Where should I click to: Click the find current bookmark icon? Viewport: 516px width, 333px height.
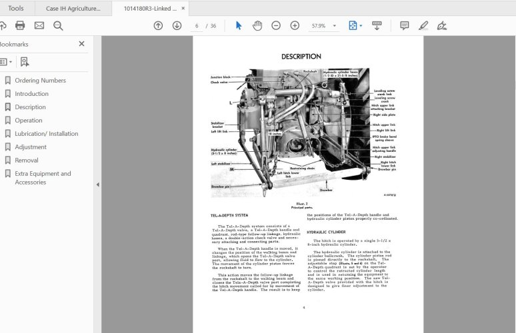point(25,62)
